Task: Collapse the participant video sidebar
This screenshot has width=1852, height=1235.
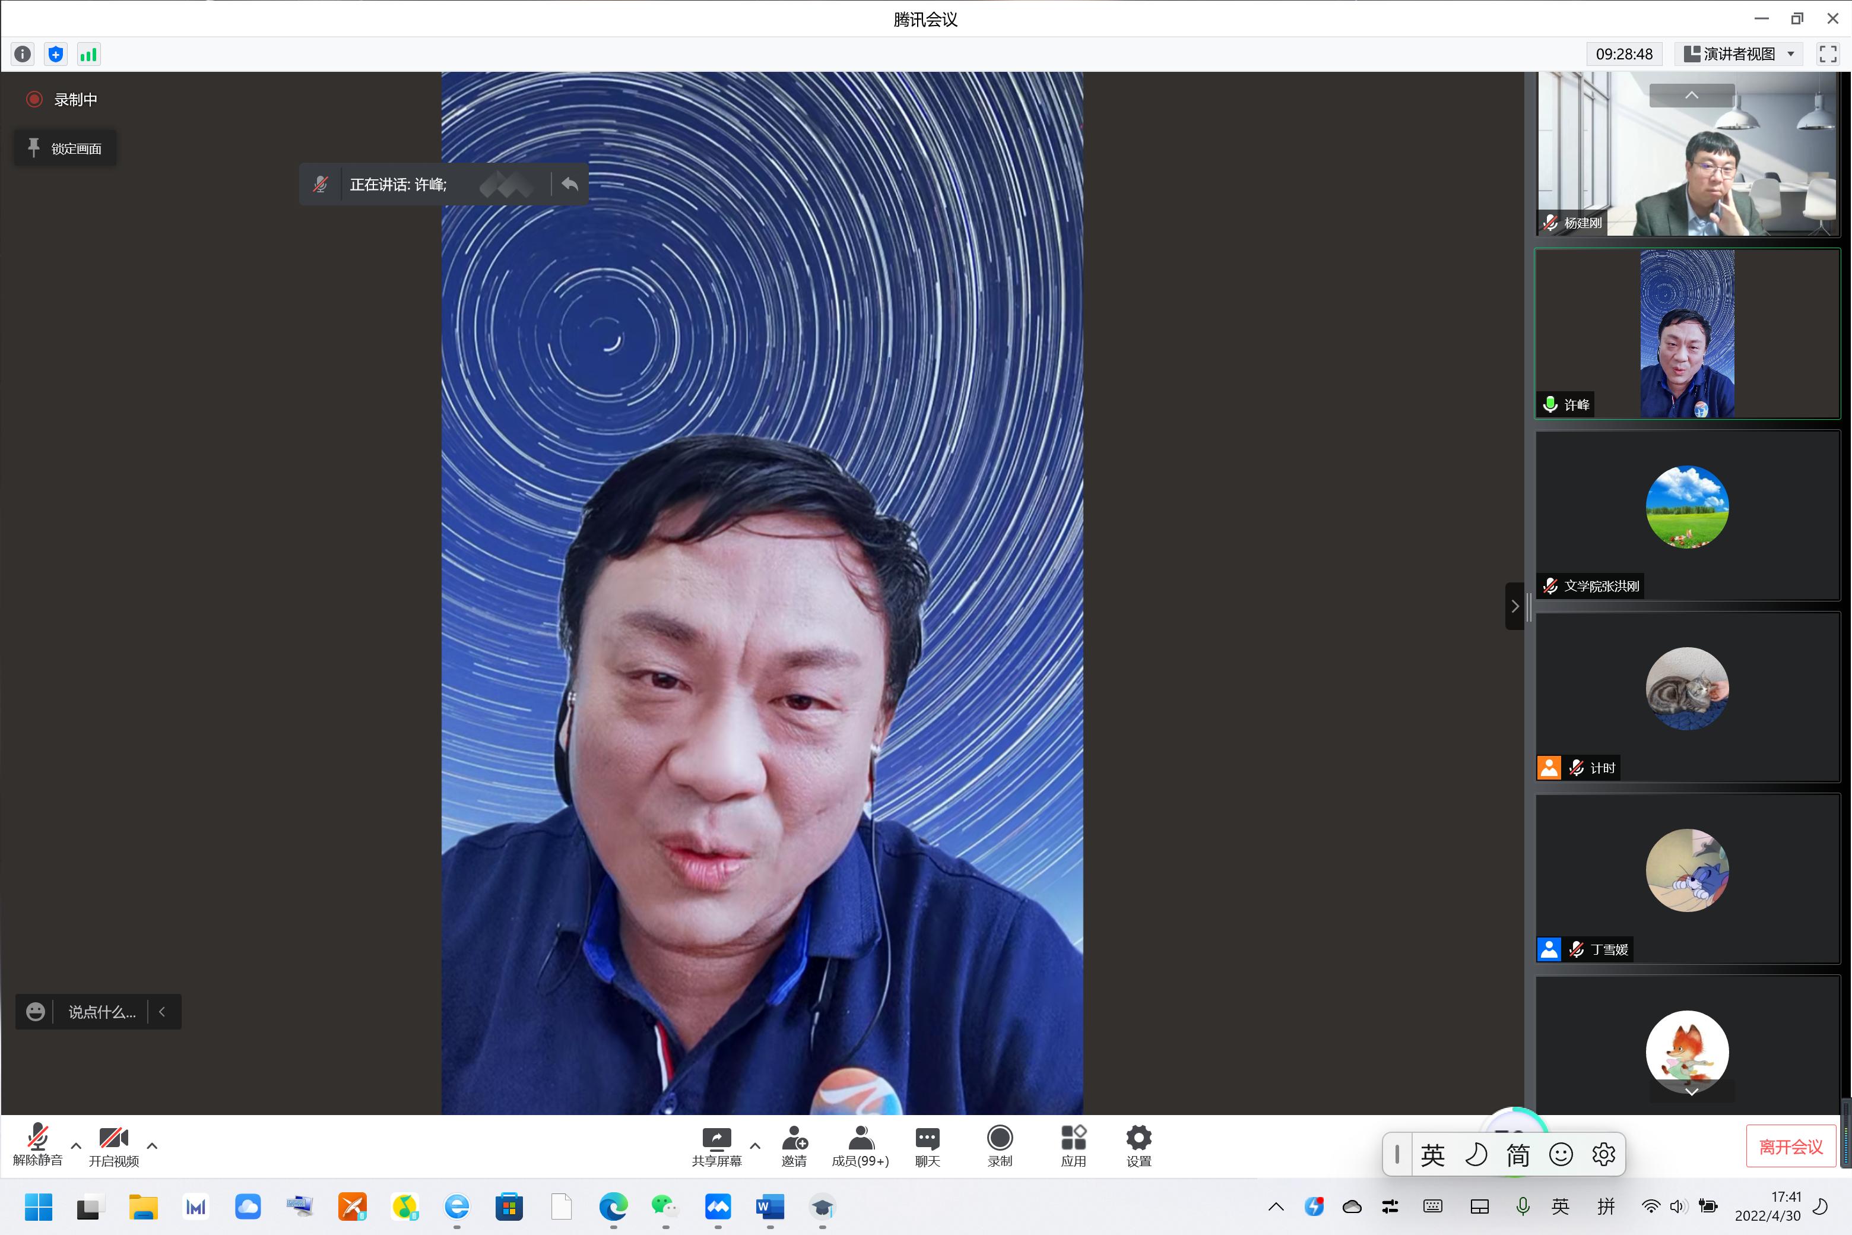Action: click(1514, 606)
